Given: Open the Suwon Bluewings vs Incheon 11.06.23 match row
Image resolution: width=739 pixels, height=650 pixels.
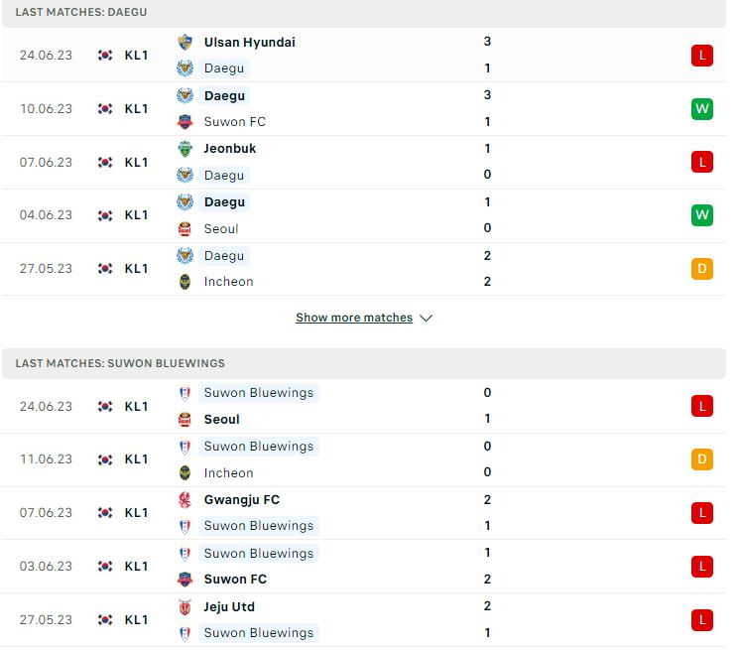Looking at the screenshot, I should pyautogui.click(x=364, y=459).
